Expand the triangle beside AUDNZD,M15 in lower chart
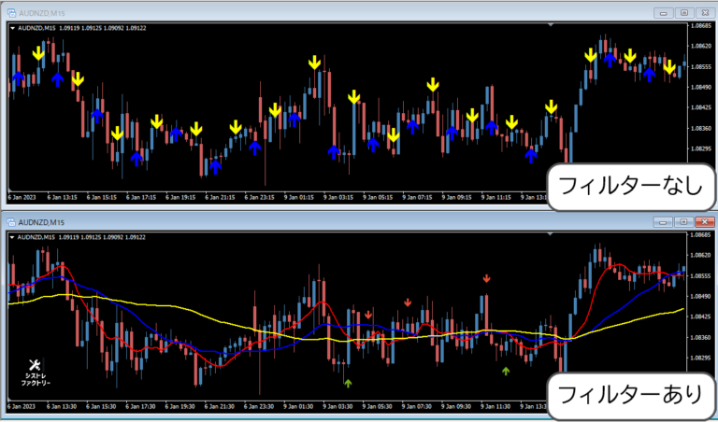Screen dimensions: 718x422 coord(12,237)
